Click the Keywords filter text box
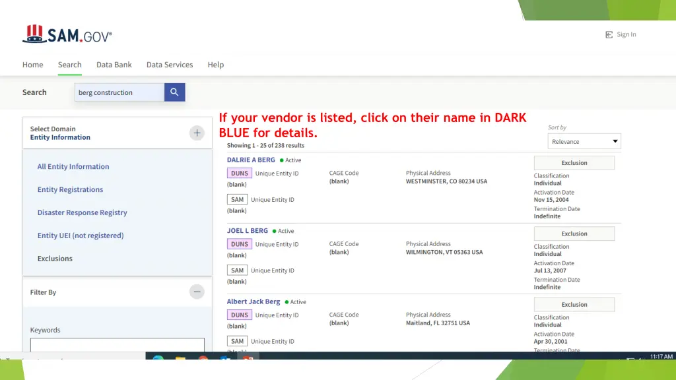This screenshot has height=380, width=676. [118, 344]
